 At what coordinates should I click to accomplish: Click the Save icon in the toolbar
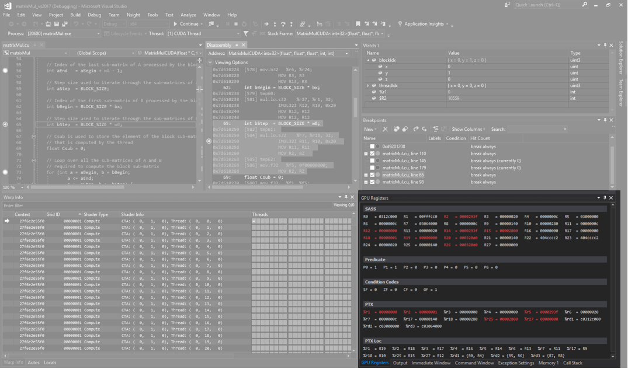tap(57, 24)
